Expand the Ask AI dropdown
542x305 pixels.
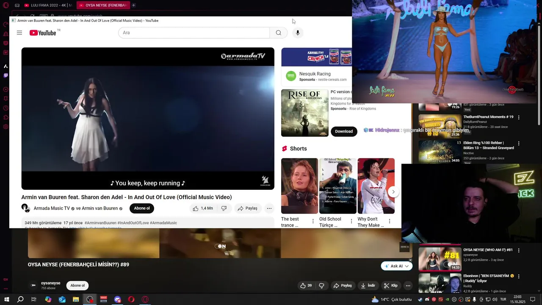coord(407,266)
